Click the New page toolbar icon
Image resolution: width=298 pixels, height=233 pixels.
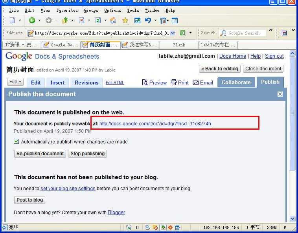point(12,20)
